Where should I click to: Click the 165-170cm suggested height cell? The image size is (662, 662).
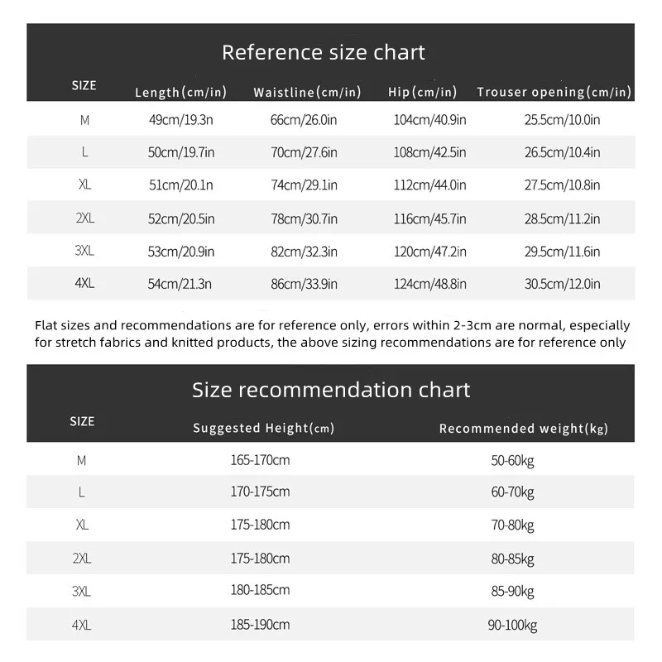[260, 459]
